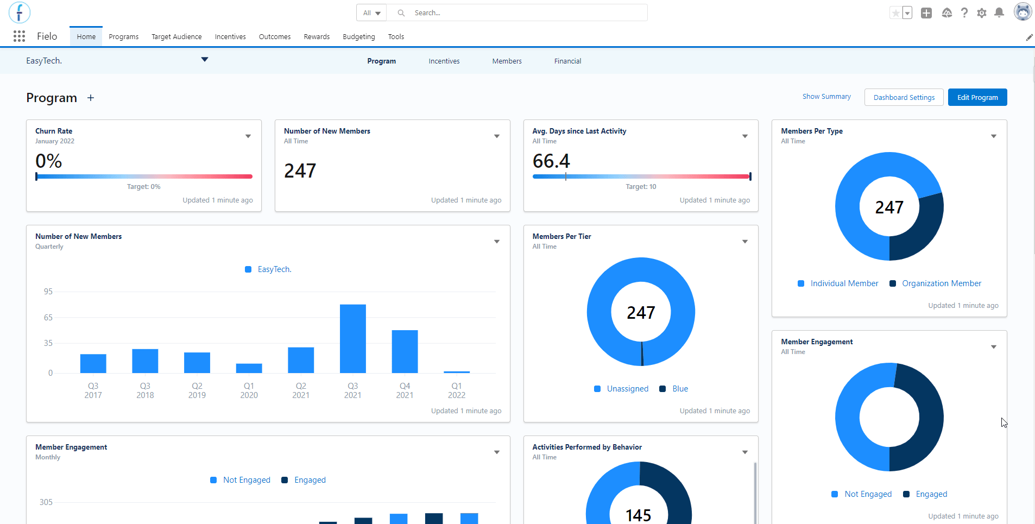Click the Edit Program button

(977, 98)
